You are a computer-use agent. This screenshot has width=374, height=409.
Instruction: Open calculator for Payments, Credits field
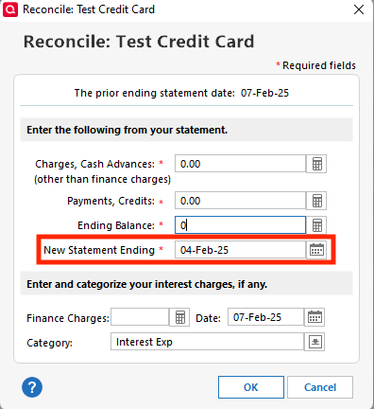click(x=316, y=201)
